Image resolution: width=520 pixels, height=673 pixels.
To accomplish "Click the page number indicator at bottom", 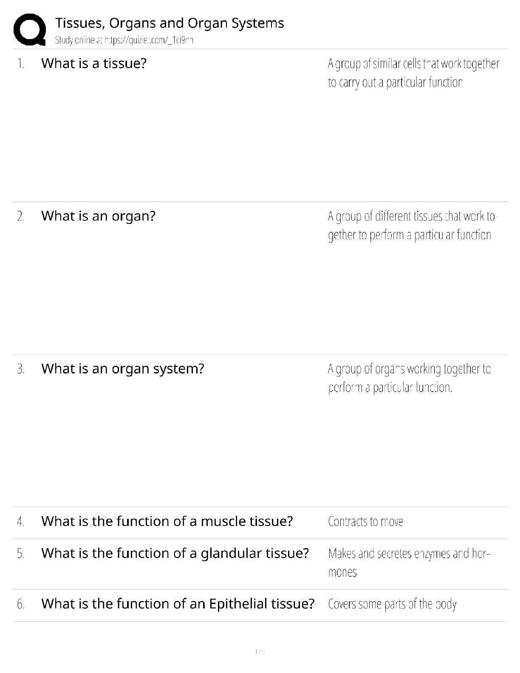I will pos(260,651).
